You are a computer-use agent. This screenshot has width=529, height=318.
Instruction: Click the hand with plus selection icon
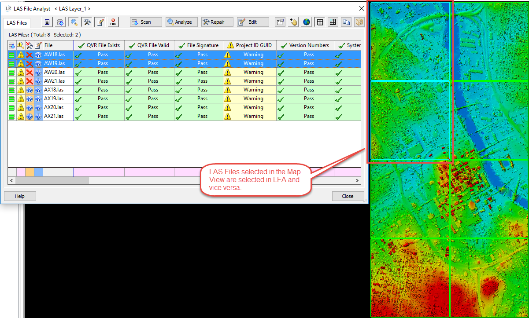pos(293,22)
